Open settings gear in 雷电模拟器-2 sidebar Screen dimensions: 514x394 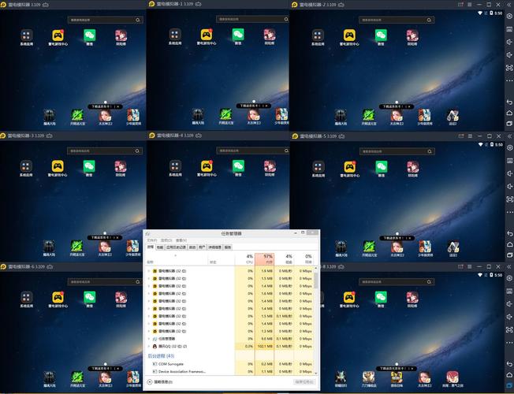point(509,17)
